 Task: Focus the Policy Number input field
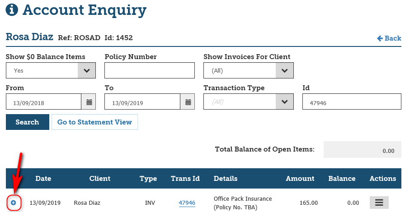(150, 70)
